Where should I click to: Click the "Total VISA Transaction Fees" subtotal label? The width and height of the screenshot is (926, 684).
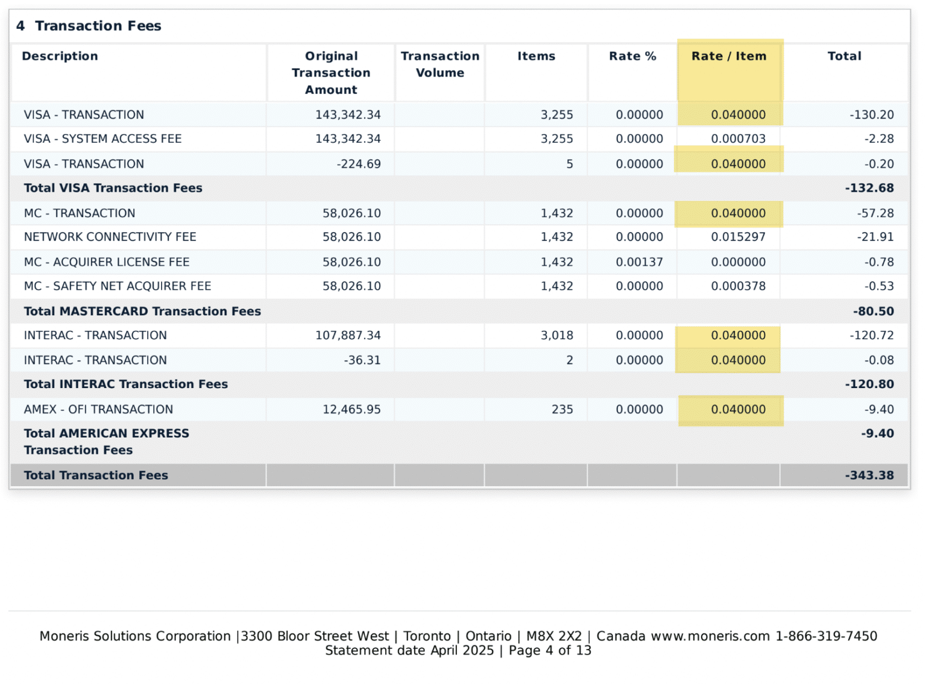(113, 188)
